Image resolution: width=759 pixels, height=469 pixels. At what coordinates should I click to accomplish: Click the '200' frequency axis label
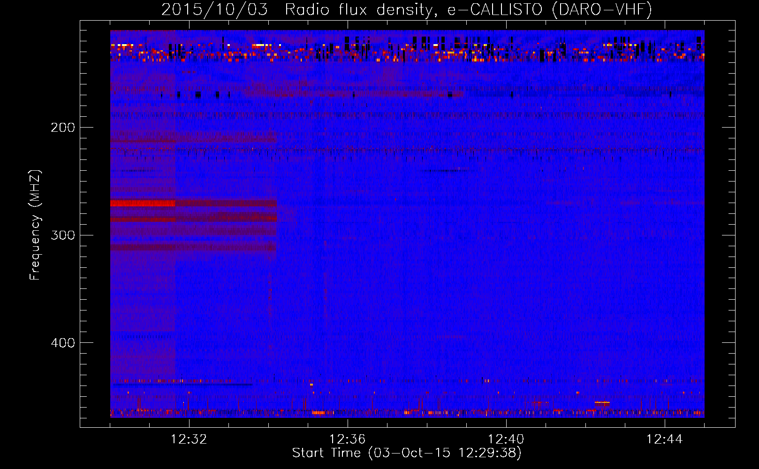[63, 128]
